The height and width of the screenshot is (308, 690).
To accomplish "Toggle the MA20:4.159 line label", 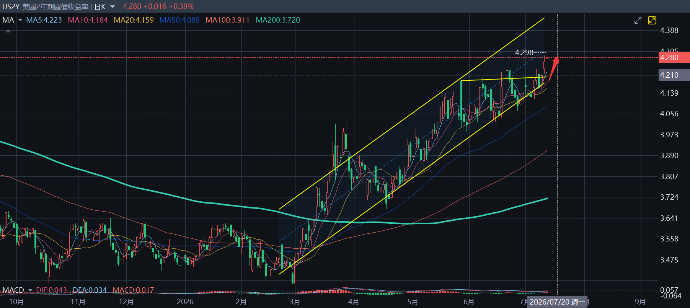I will pos(134,20).
